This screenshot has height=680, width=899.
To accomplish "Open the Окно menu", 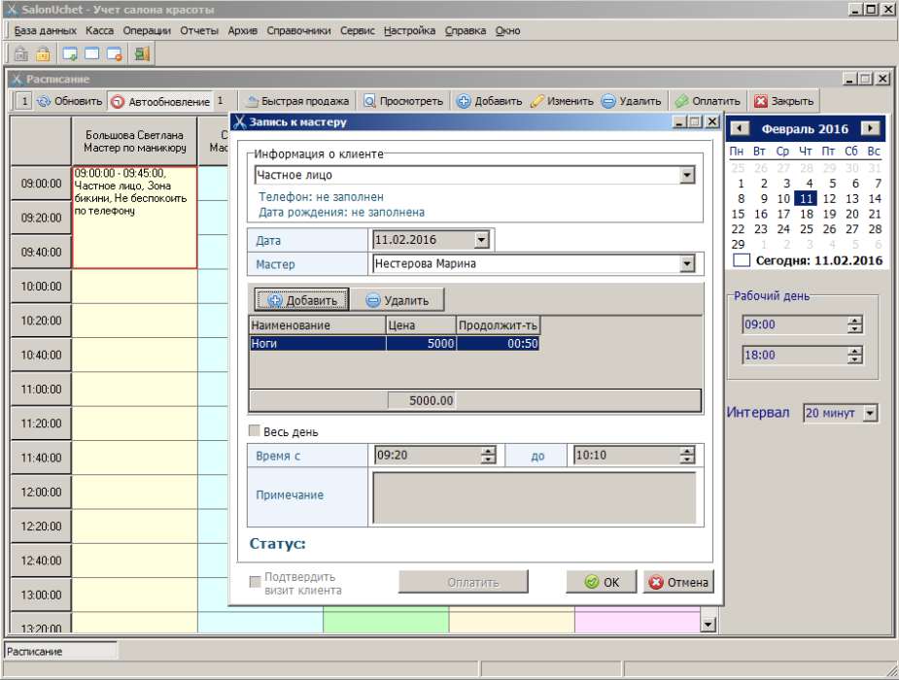I will coord(507,31).
